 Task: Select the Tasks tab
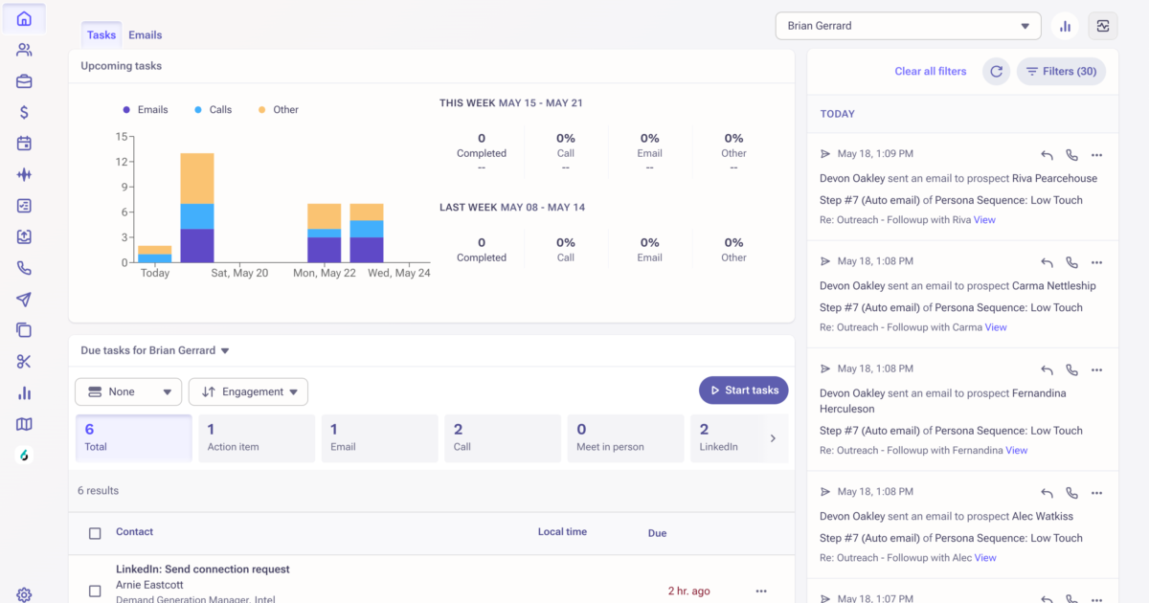pyautogui.click(x=101, y=34)
